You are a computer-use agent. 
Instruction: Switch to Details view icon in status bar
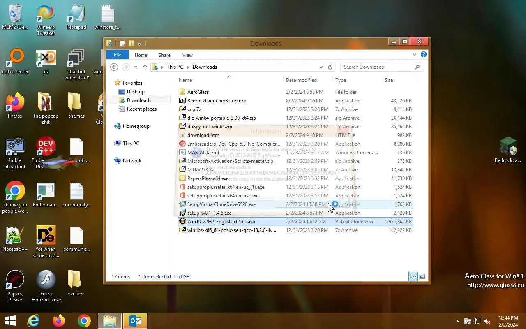point(413,276)
